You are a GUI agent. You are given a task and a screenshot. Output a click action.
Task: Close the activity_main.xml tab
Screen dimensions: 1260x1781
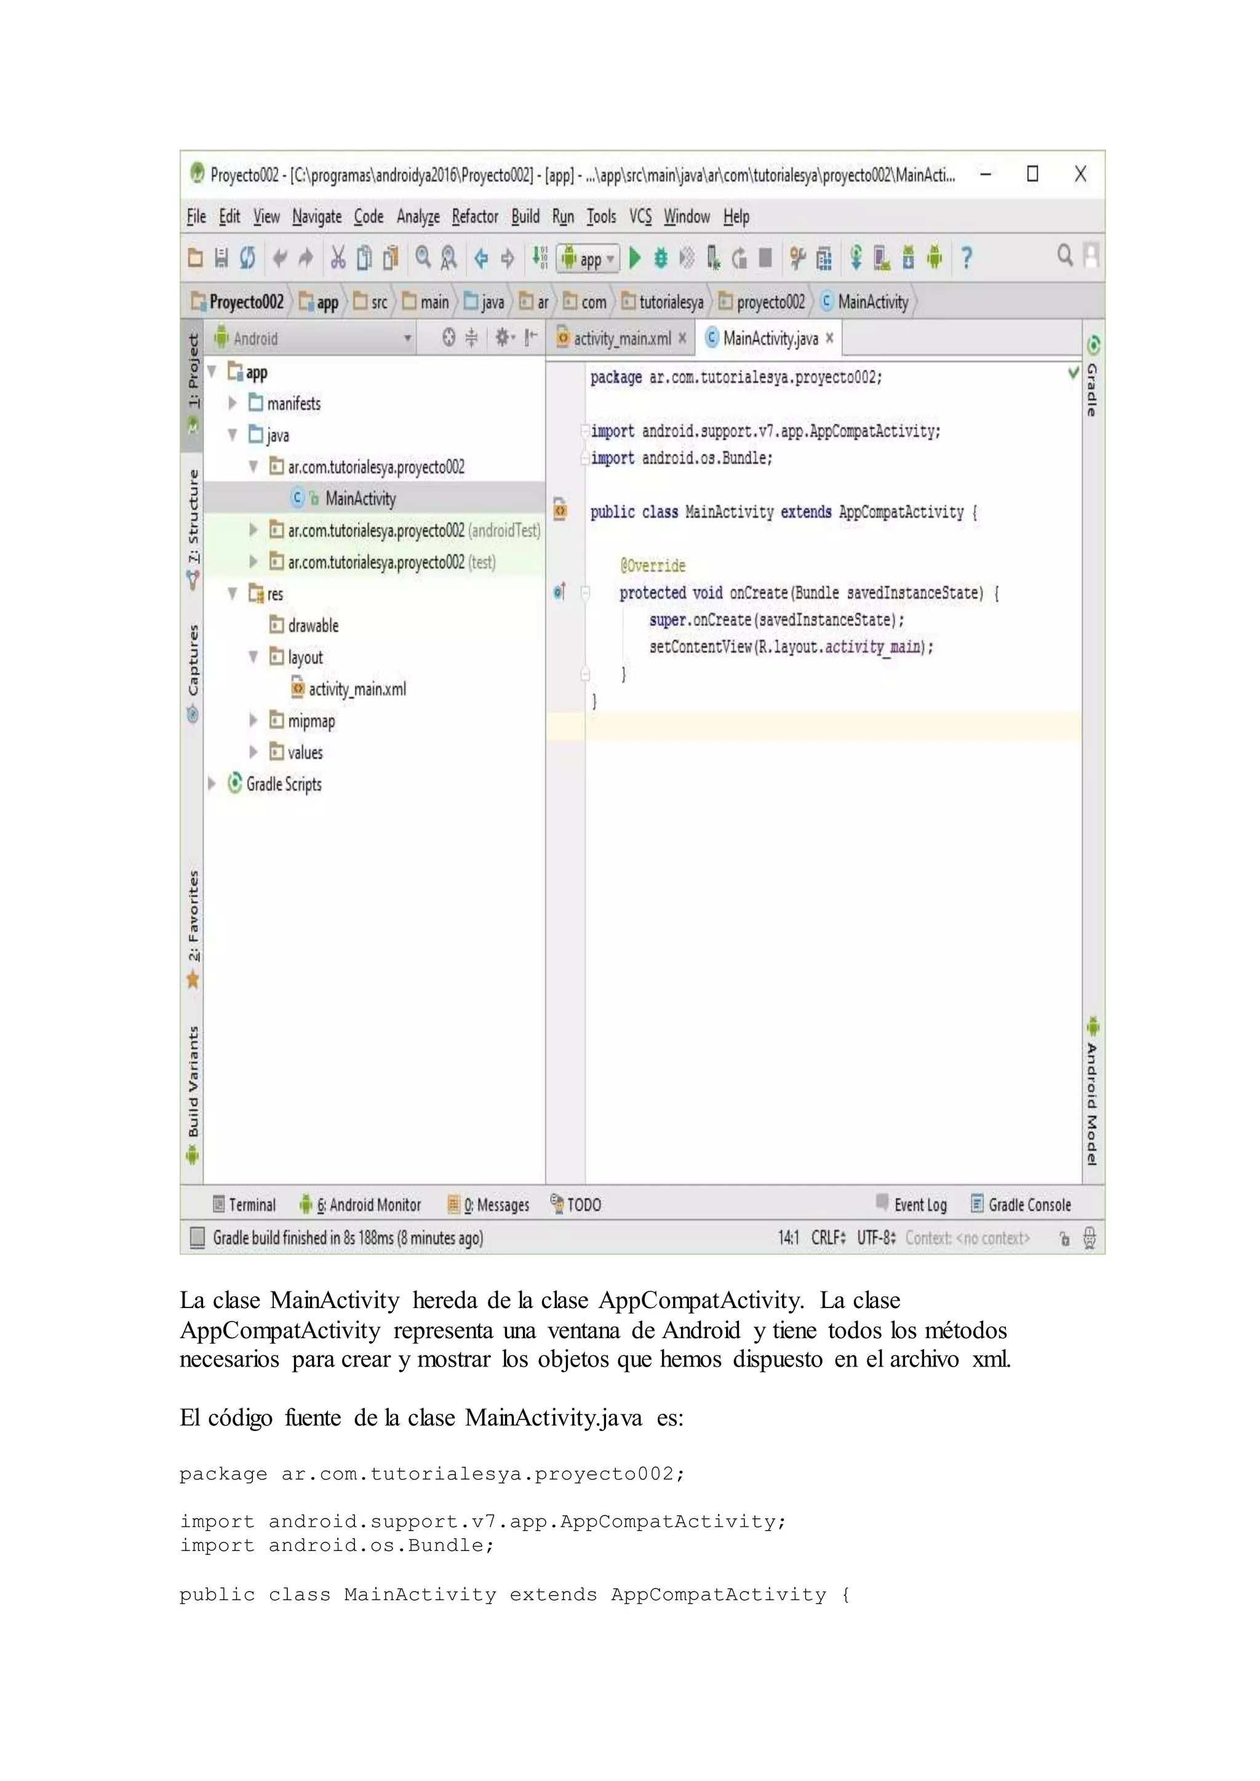[682, 338]
